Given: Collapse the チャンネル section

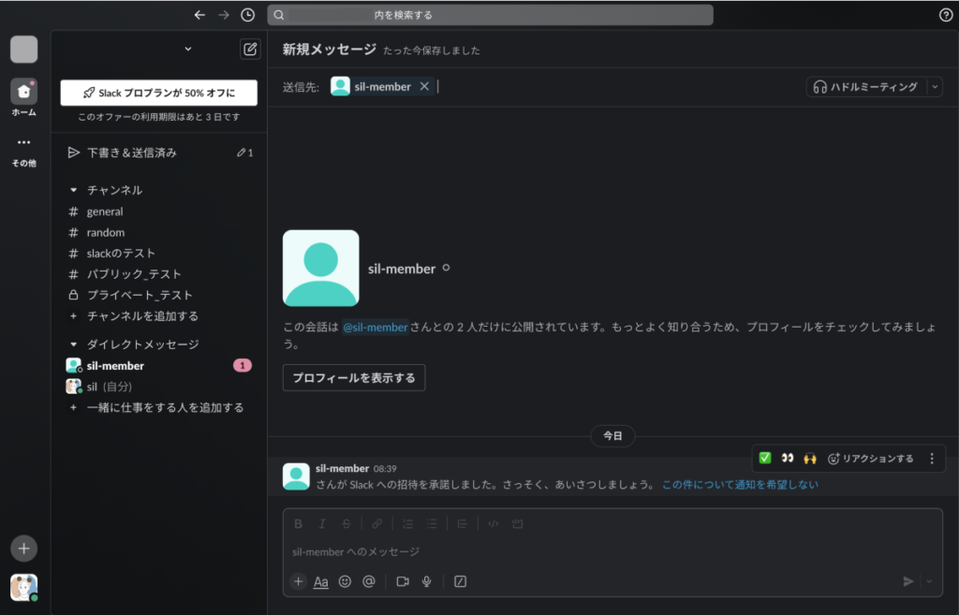Looking at the screenshot, I should click(74, 190).
